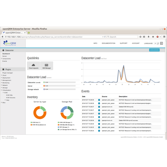The width and height of the screenshot is (167, 167).
Task: Select the Dashboard sidebar item
Action: [x=6, y=54]
